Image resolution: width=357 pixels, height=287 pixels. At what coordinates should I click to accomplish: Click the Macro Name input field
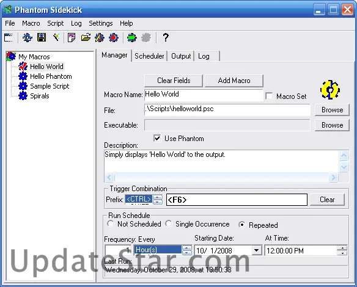204,95
